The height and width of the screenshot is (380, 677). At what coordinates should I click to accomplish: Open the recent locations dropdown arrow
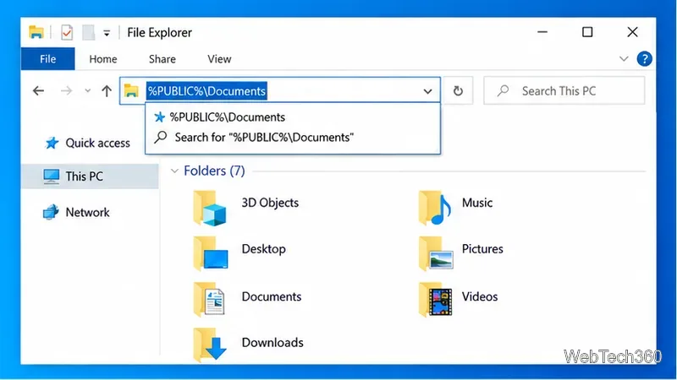88,91
